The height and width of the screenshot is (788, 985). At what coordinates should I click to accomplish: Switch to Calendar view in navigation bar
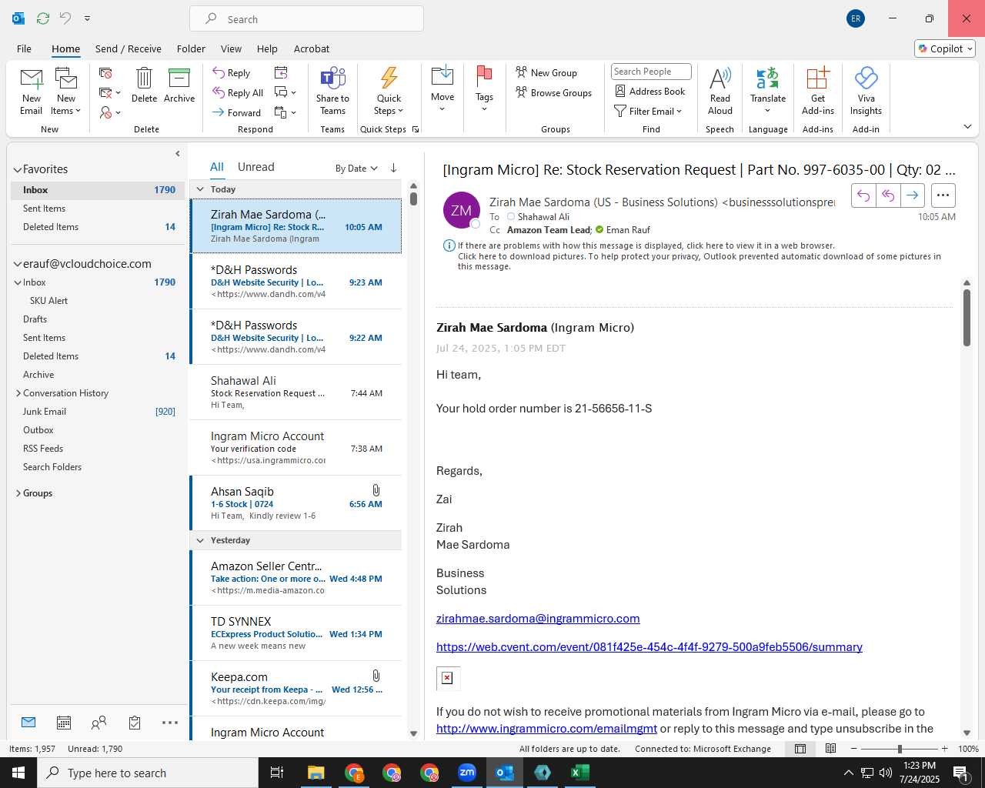[64, 723]
